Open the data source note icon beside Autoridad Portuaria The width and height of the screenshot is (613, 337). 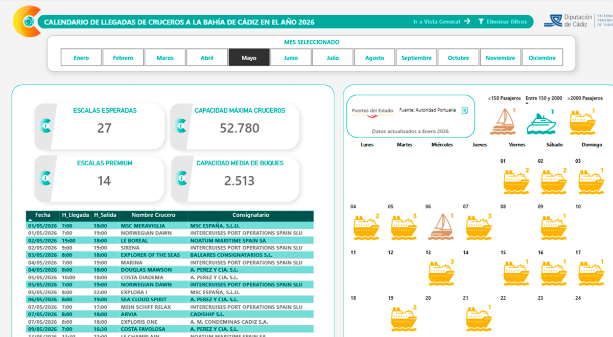point(465,110)
